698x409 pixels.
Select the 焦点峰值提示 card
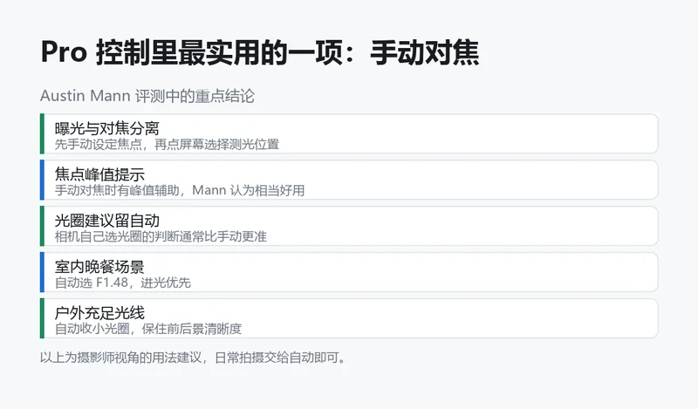click(x=349, y=180)
